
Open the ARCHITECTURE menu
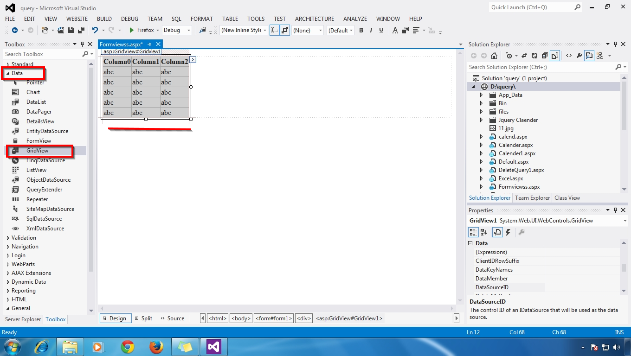315,19
